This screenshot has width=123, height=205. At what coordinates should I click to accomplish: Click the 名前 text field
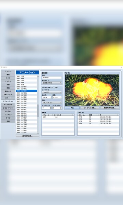click(x=52, y=78)
